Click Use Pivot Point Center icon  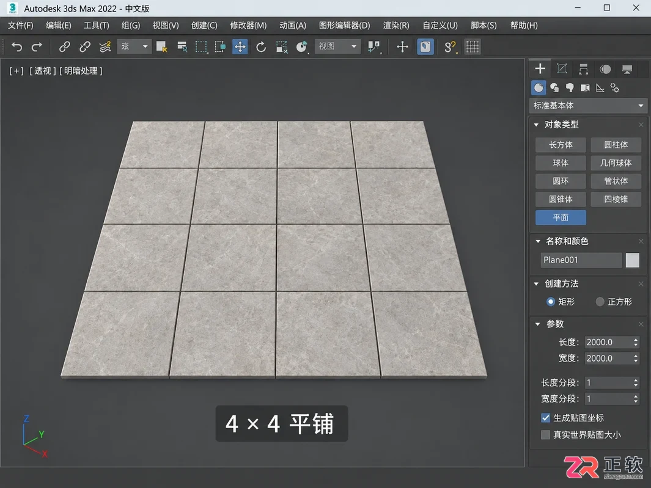click(374, 47)
